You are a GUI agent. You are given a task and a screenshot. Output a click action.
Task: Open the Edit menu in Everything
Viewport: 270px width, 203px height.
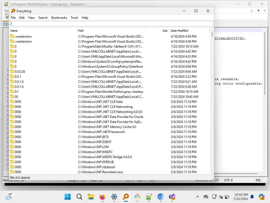point(22,18)
